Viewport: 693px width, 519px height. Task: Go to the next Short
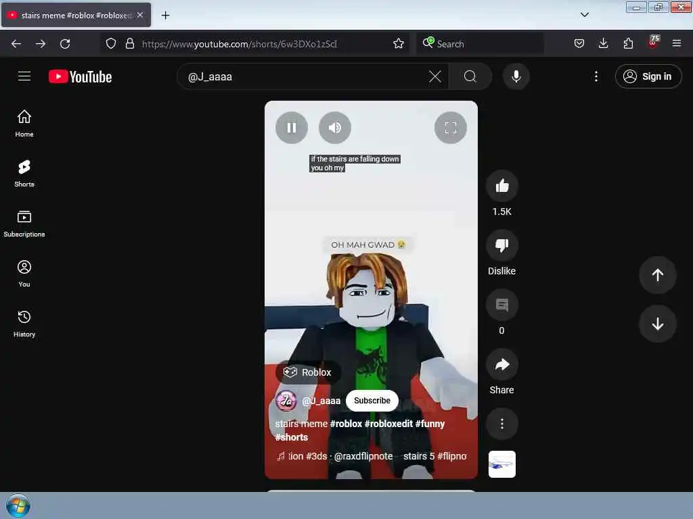[657, 324]
